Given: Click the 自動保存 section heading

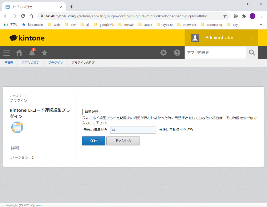Looking at the screenshot, I should coord(92,112).
